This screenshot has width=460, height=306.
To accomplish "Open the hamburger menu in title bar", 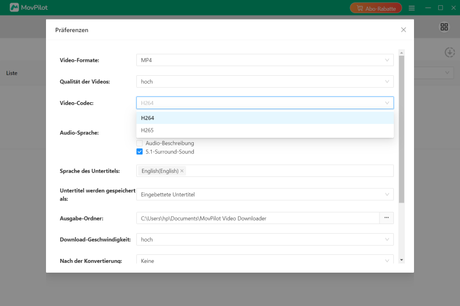I will coord(412,8).
